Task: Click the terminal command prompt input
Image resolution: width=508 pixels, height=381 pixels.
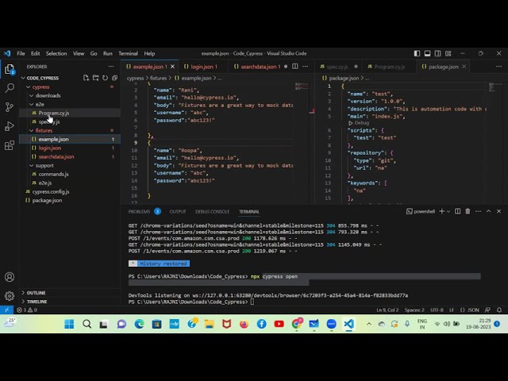Action: point(252,302)
